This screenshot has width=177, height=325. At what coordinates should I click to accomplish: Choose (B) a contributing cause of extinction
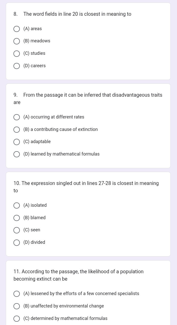click(x=17, y=130)
